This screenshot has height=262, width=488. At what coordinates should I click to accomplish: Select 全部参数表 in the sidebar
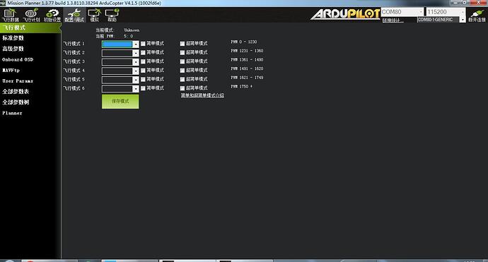pos(16,91)
